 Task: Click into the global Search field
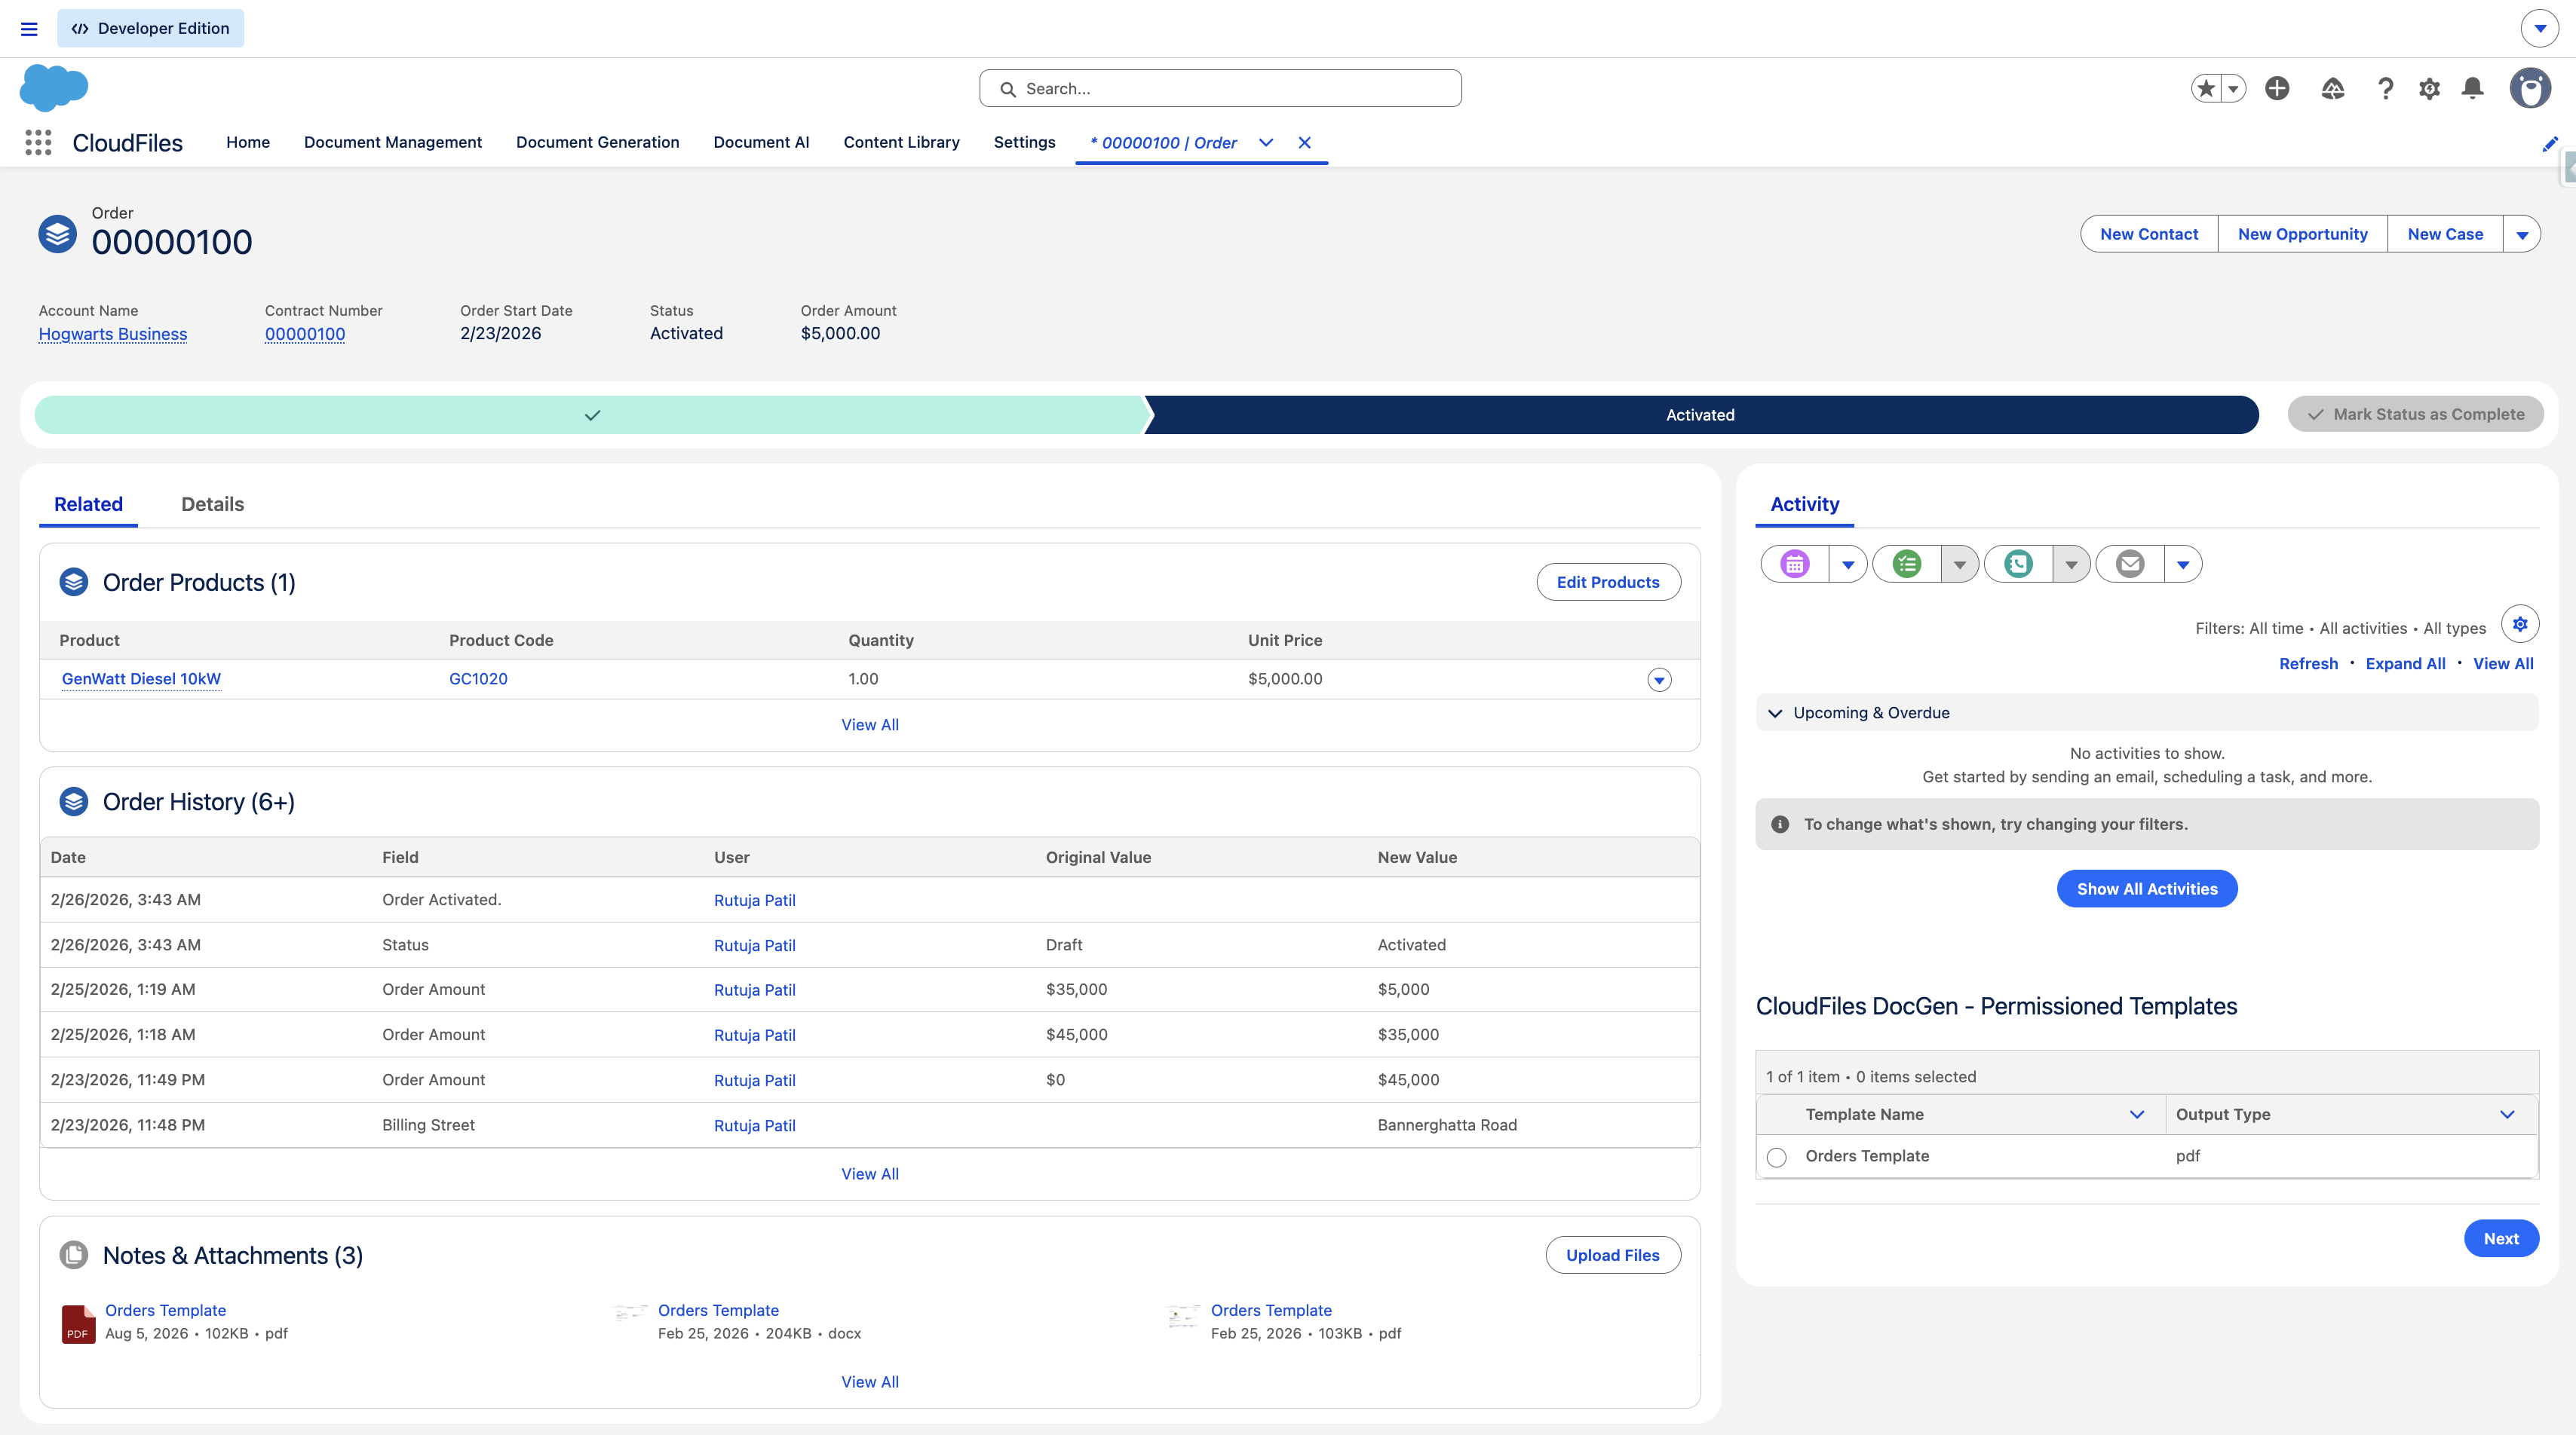pos(1220,88)
